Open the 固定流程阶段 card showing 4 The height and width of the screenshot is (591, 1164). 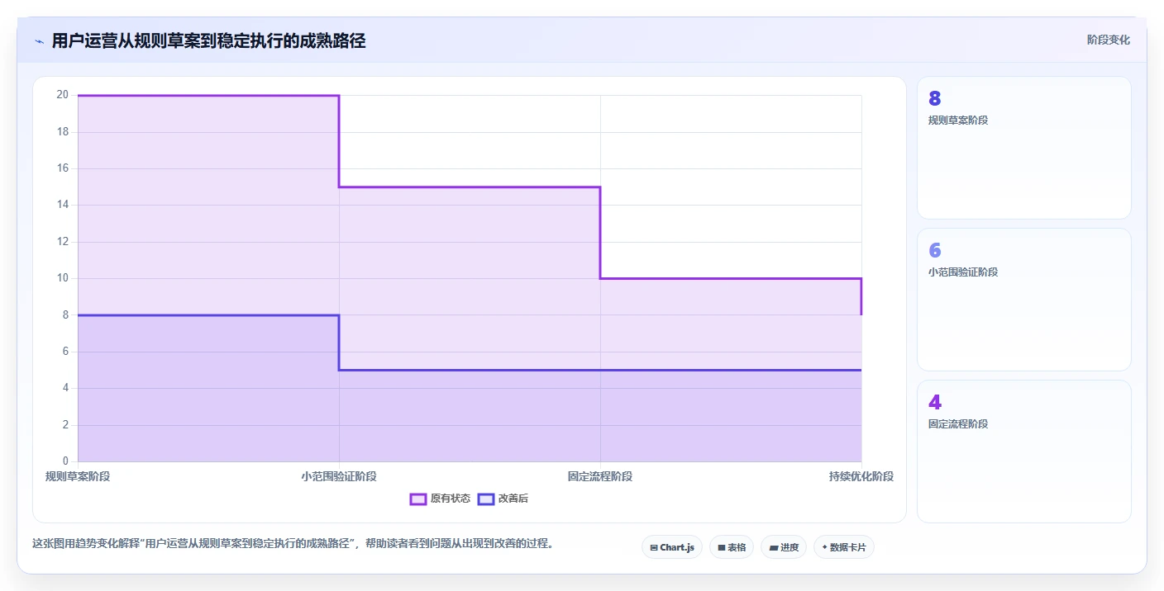point(1024,452)
